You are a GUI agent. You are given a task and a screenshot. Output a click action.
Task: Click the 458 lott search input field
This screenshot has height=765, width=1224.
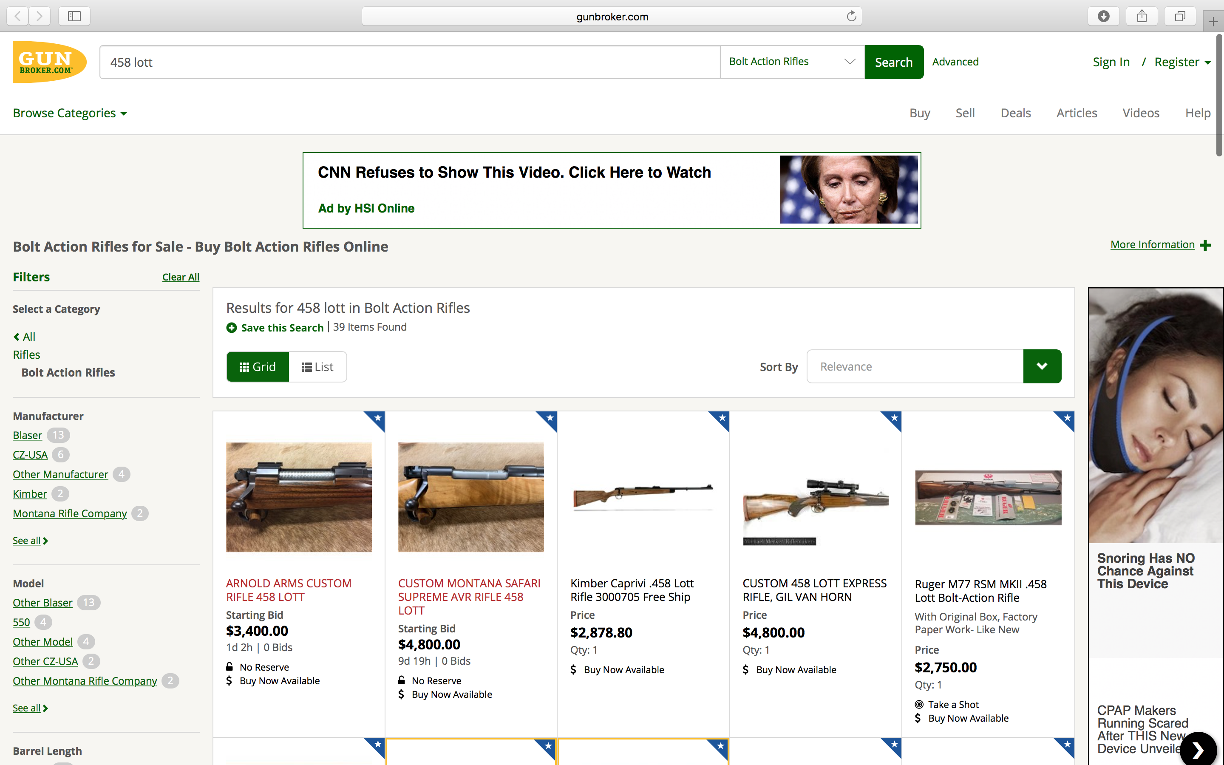coord(410,62)
